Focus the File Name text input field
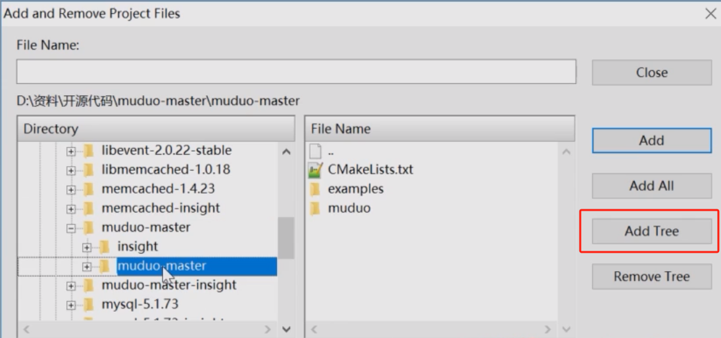 [296, 72]
